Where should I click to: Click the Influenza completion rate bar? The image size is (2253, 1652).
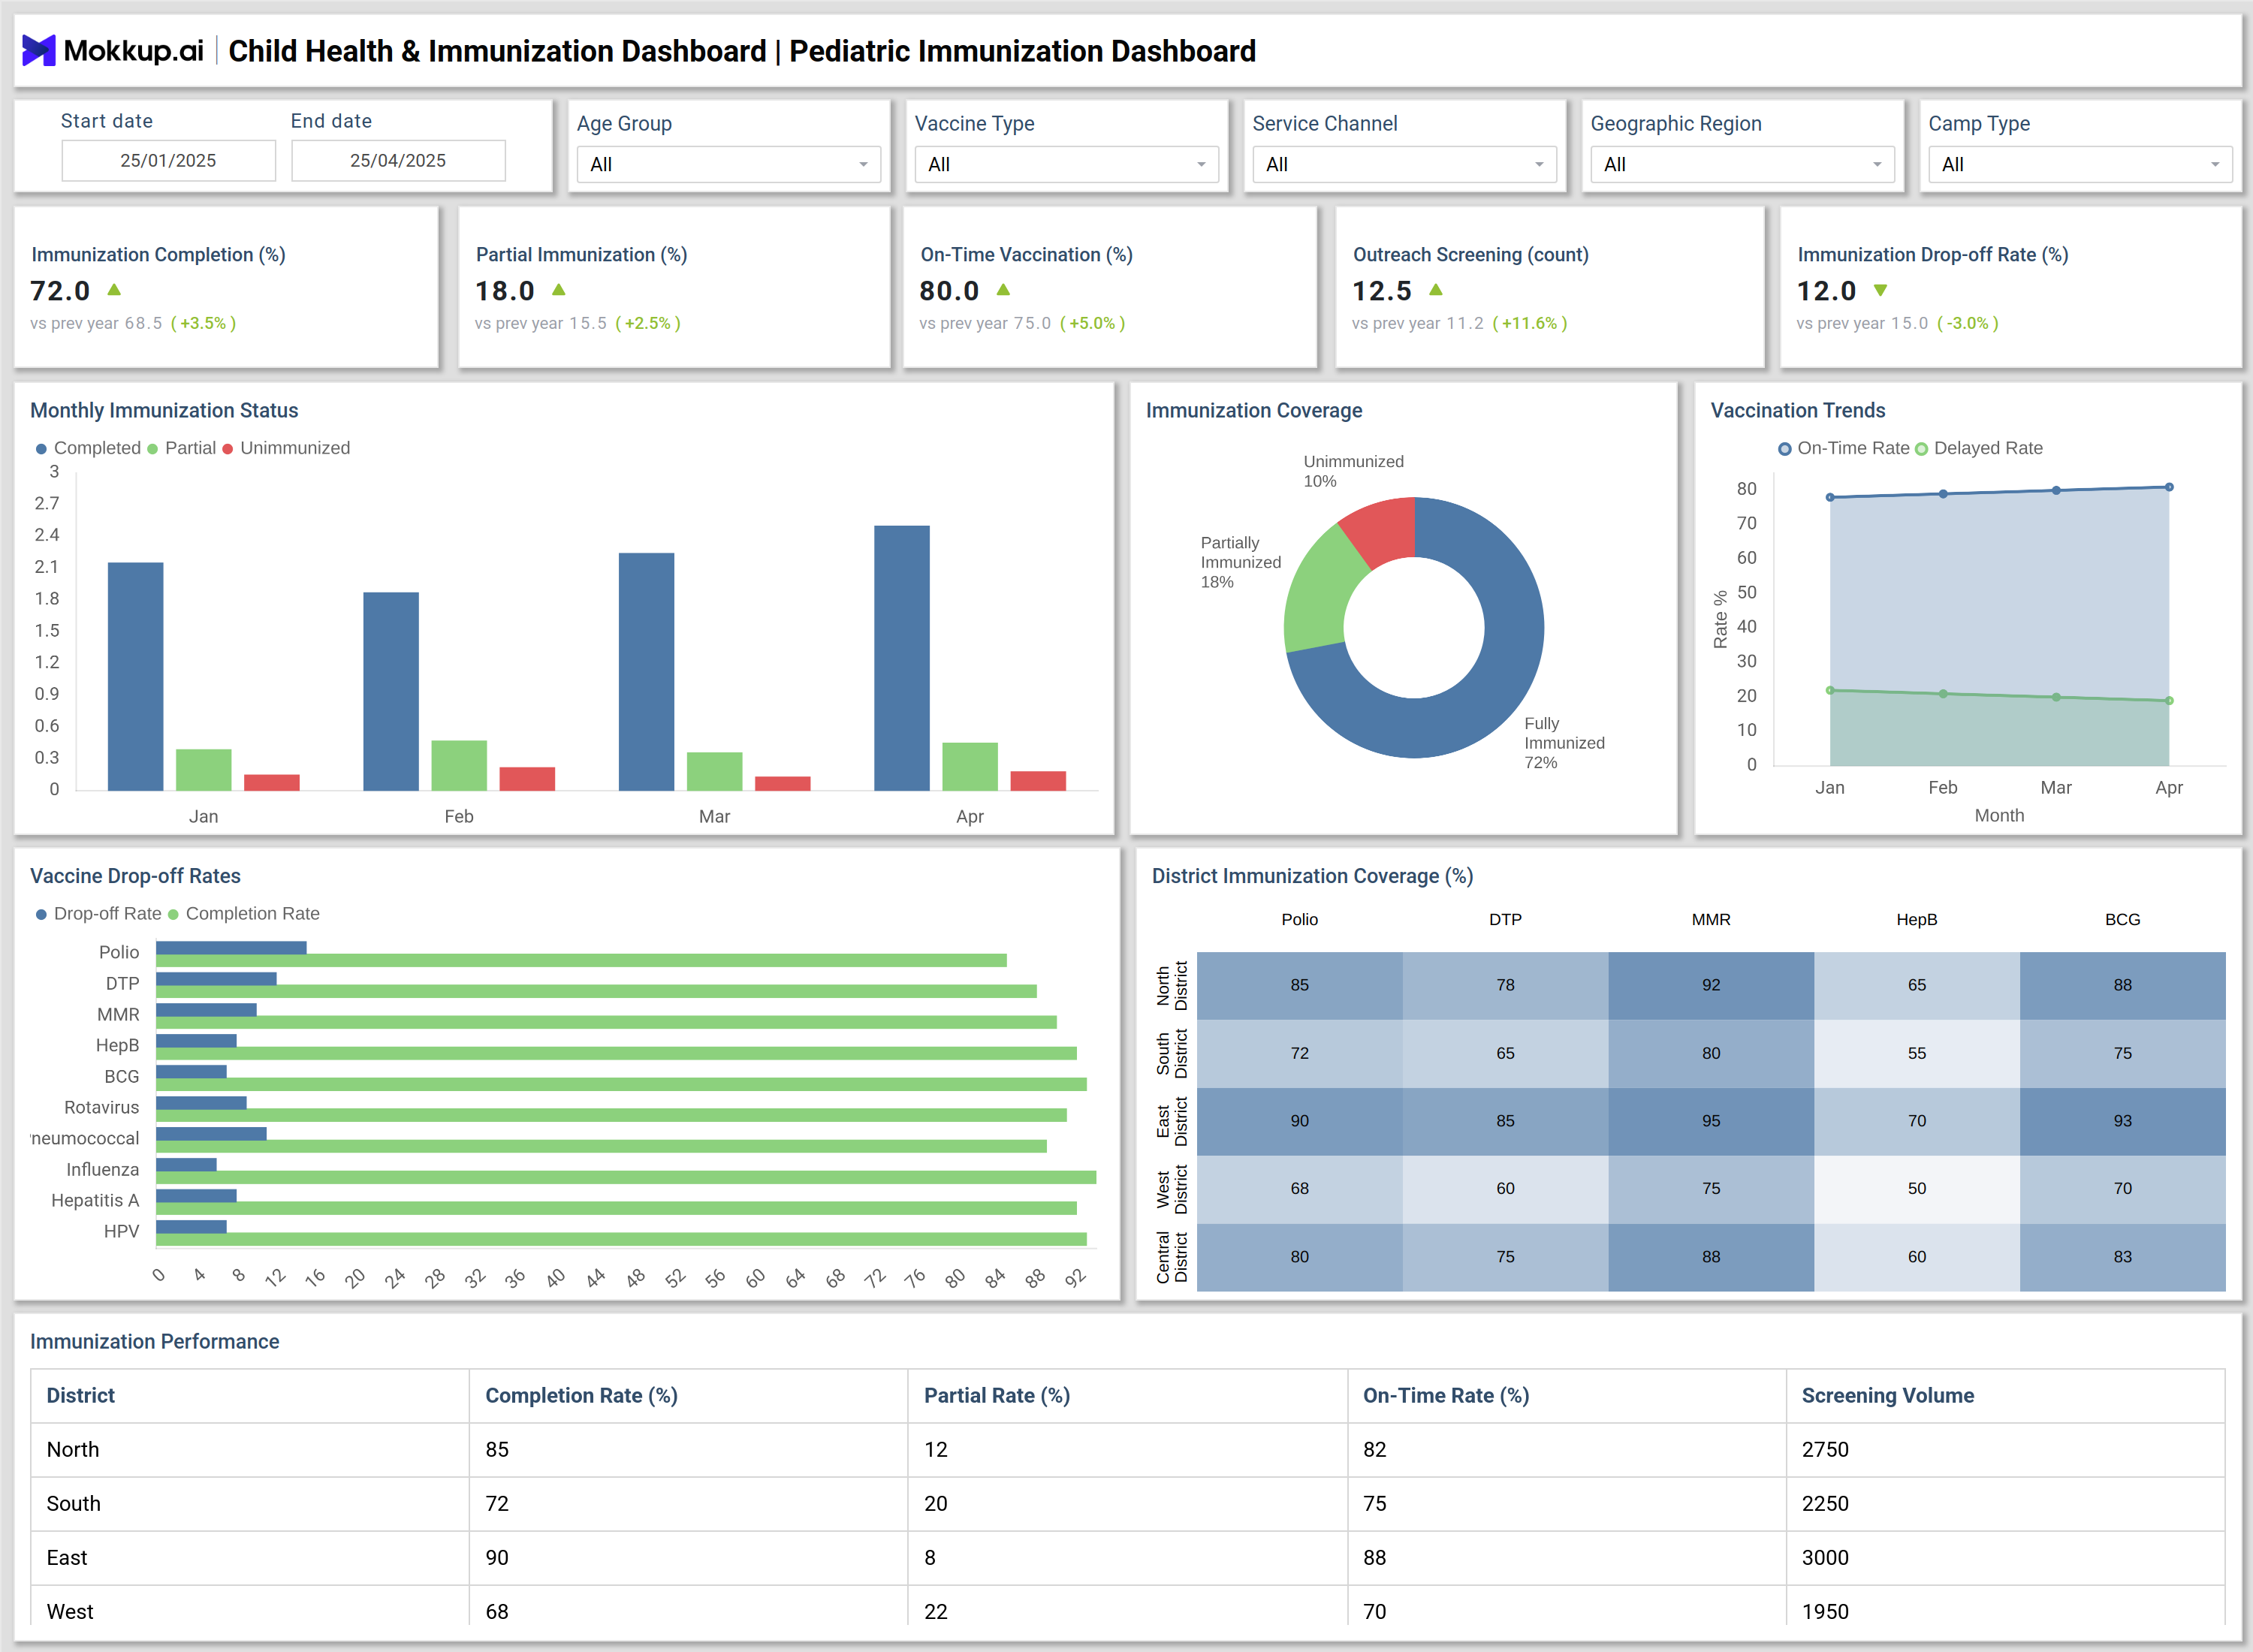pyautogui.click(x=626, y=1177)
